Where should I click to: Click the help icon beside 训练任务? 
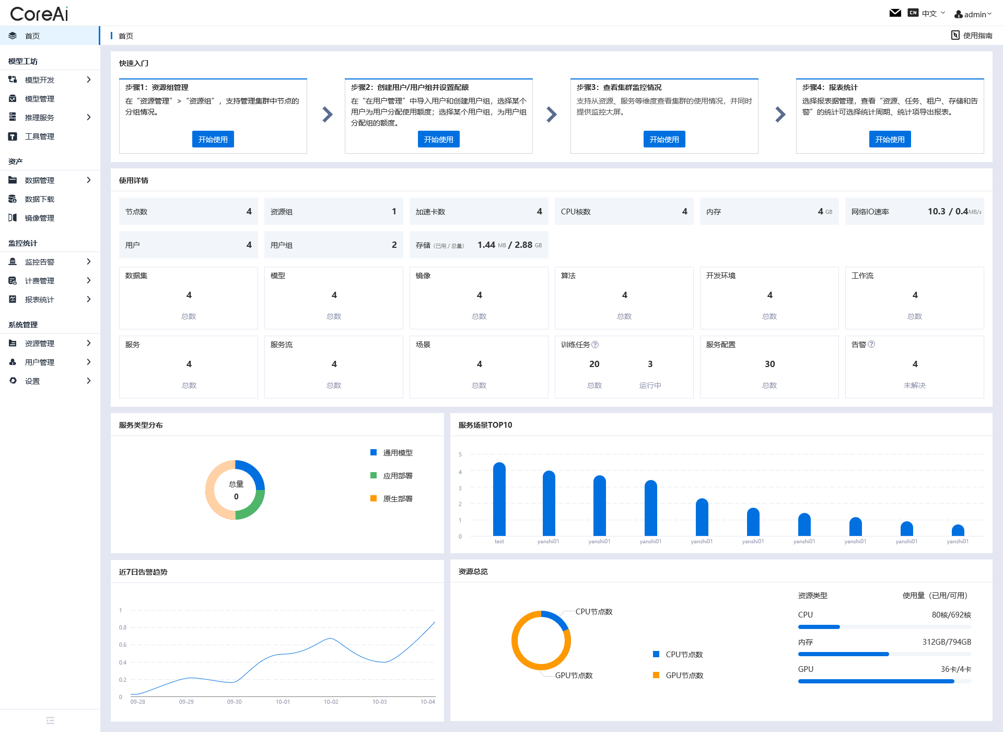(595, 345)
